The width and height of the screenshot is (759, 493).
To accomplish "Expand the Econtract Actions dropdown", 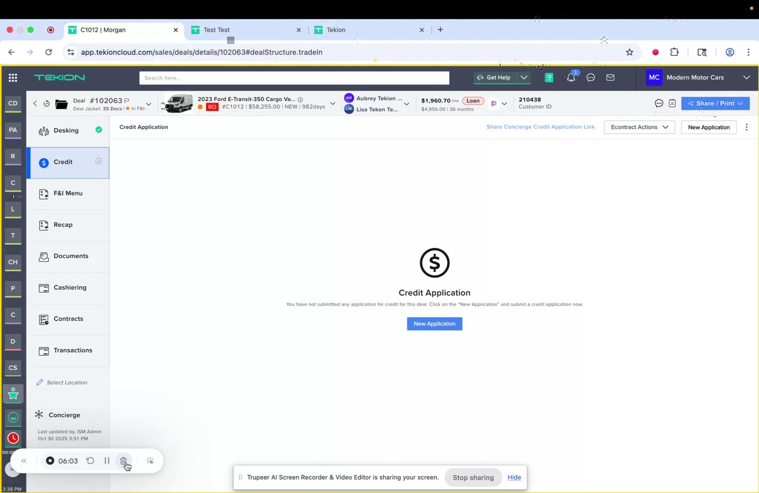I will [639, 127].
